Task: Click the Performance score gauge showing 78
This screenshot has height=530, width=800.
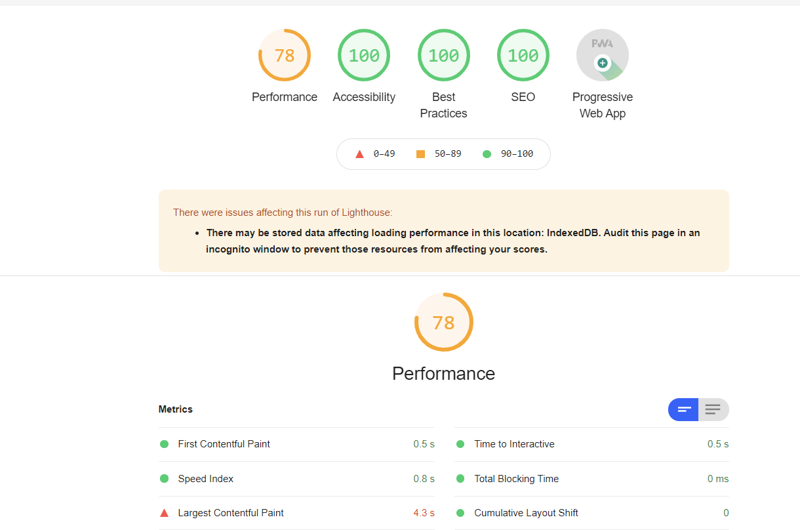Action: pos(285,55)
